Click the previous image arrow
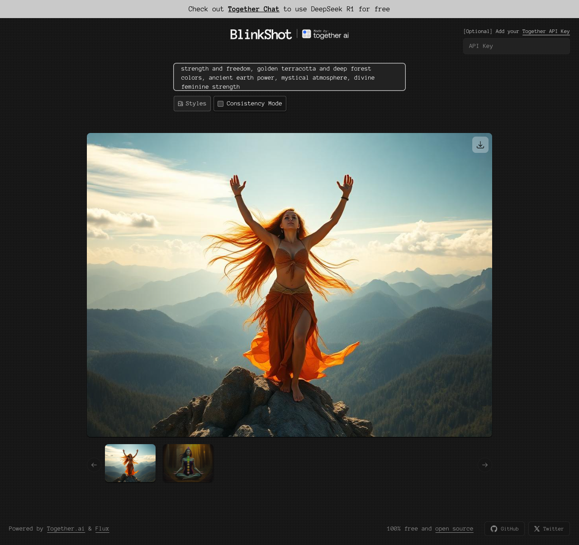The width and height of the screenshot is (579, 545). (x=94, y=465)
